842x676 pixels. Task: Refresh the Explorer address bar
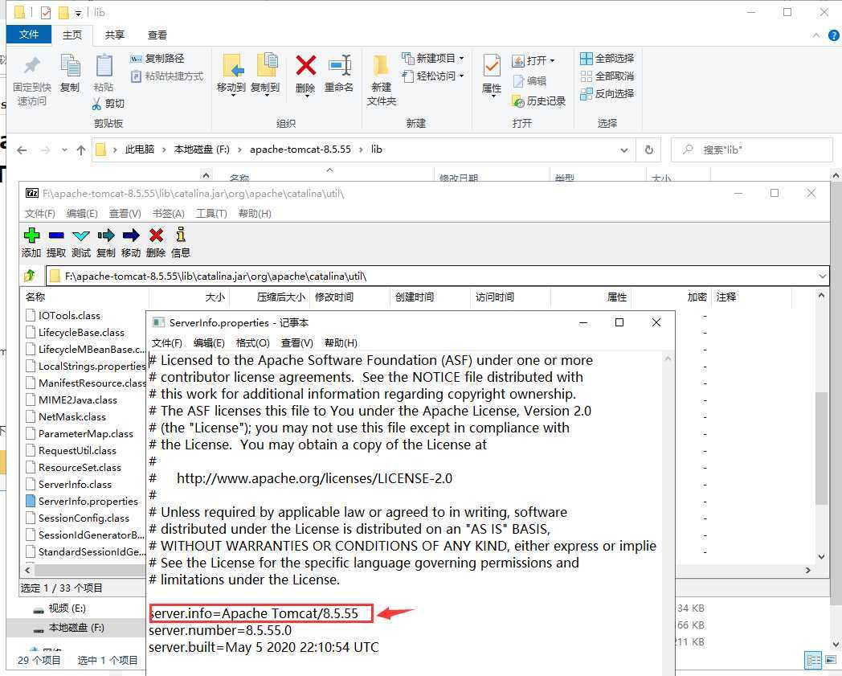pos(648,150)
